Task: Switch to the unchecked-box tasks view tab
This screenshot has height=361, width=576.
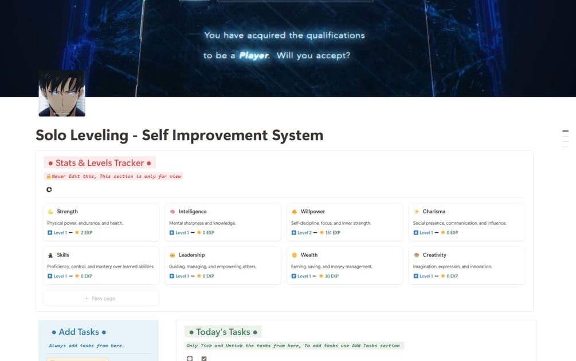Action: point(190,359)
